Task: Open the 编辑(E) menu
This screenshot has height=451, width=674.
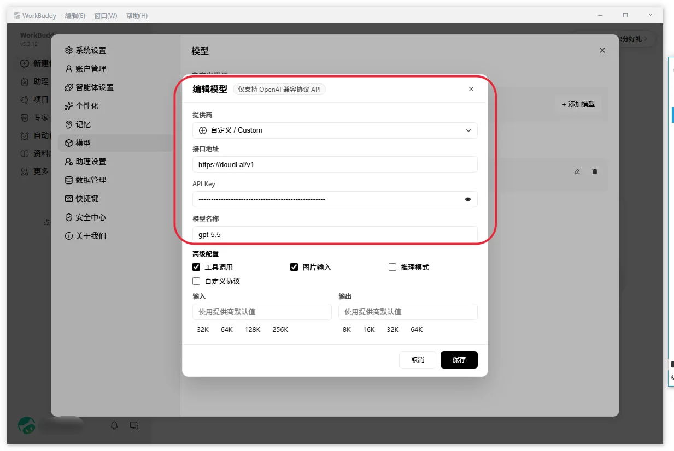Action: point(75,16)
